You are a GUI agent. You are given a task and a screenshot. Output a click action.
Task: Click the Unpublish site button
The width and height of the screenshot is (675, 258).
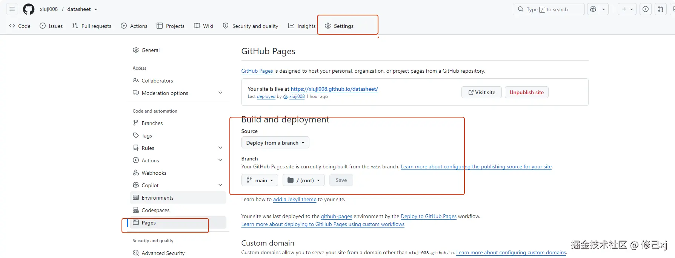pyautogui.click(x=527, y=92)
